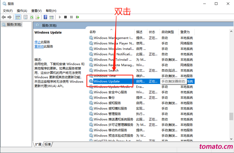Viewport: 234px width, 153px height.
Task: Select the Windows 预览体验成员服务 service name
Action: point(113,136)
